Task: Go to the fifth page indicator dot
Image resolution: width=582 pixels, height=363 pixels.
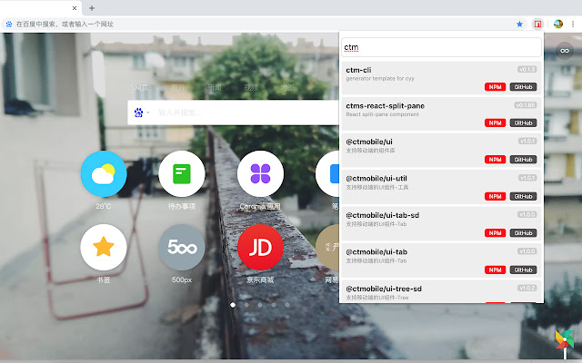Action: coord(287,305)
